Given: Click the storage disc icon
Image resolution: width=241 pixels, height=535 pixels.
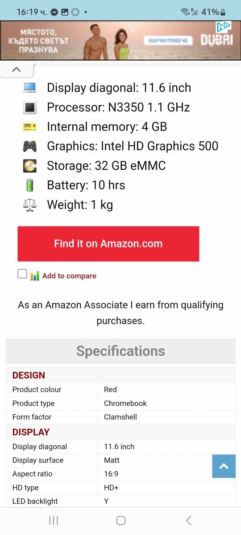Looking at the screenshot, I should [30, 166].
